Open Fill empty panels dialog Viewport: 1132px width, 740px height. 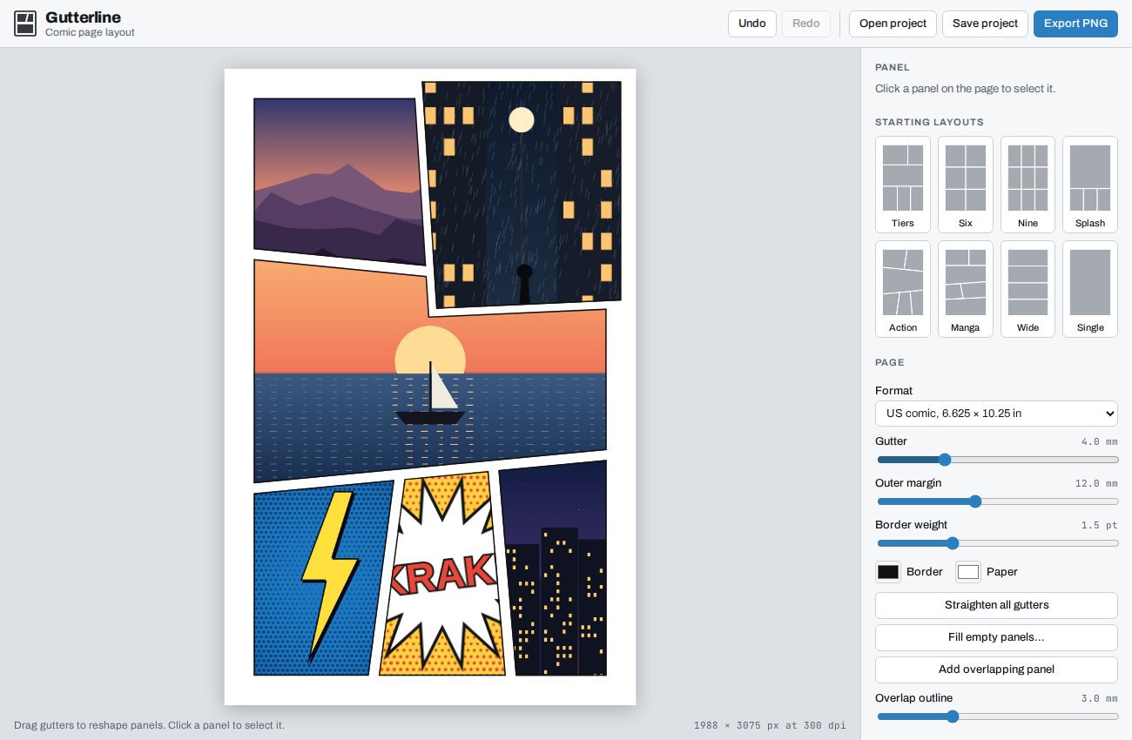point(996,637)
